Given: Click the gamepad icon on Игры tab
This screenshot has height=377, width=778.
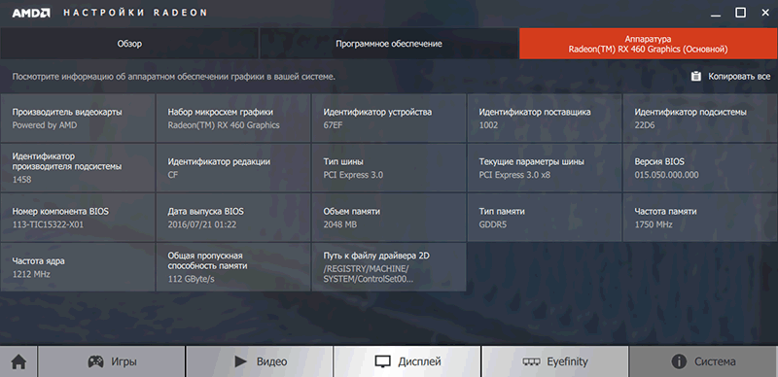Looking at the screenshot, I should (x=95, y=361).
